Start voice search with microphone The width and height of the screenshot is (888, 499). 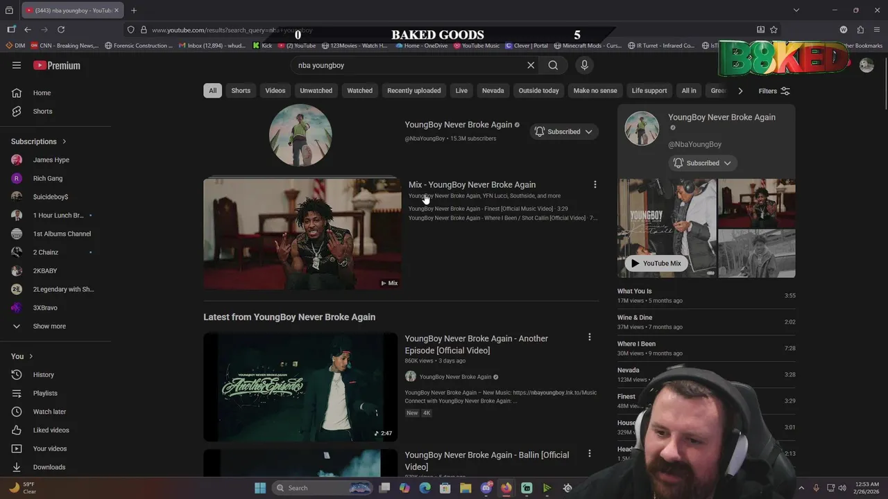pos(584,65)
